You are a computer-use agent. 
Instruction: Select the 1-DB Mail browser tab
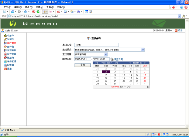(x=10, y=130)
